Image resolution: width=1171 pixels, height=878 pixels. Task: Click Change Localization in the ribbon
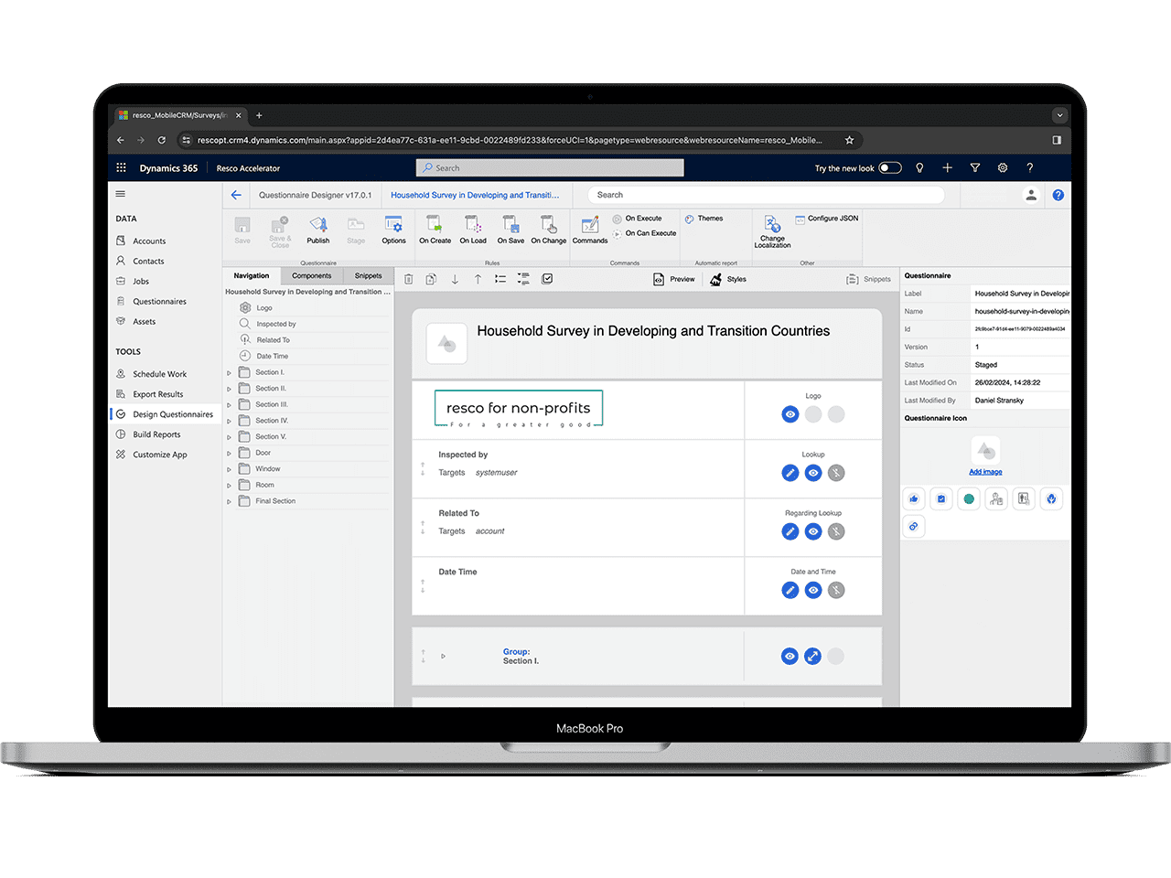pos(772,232)
